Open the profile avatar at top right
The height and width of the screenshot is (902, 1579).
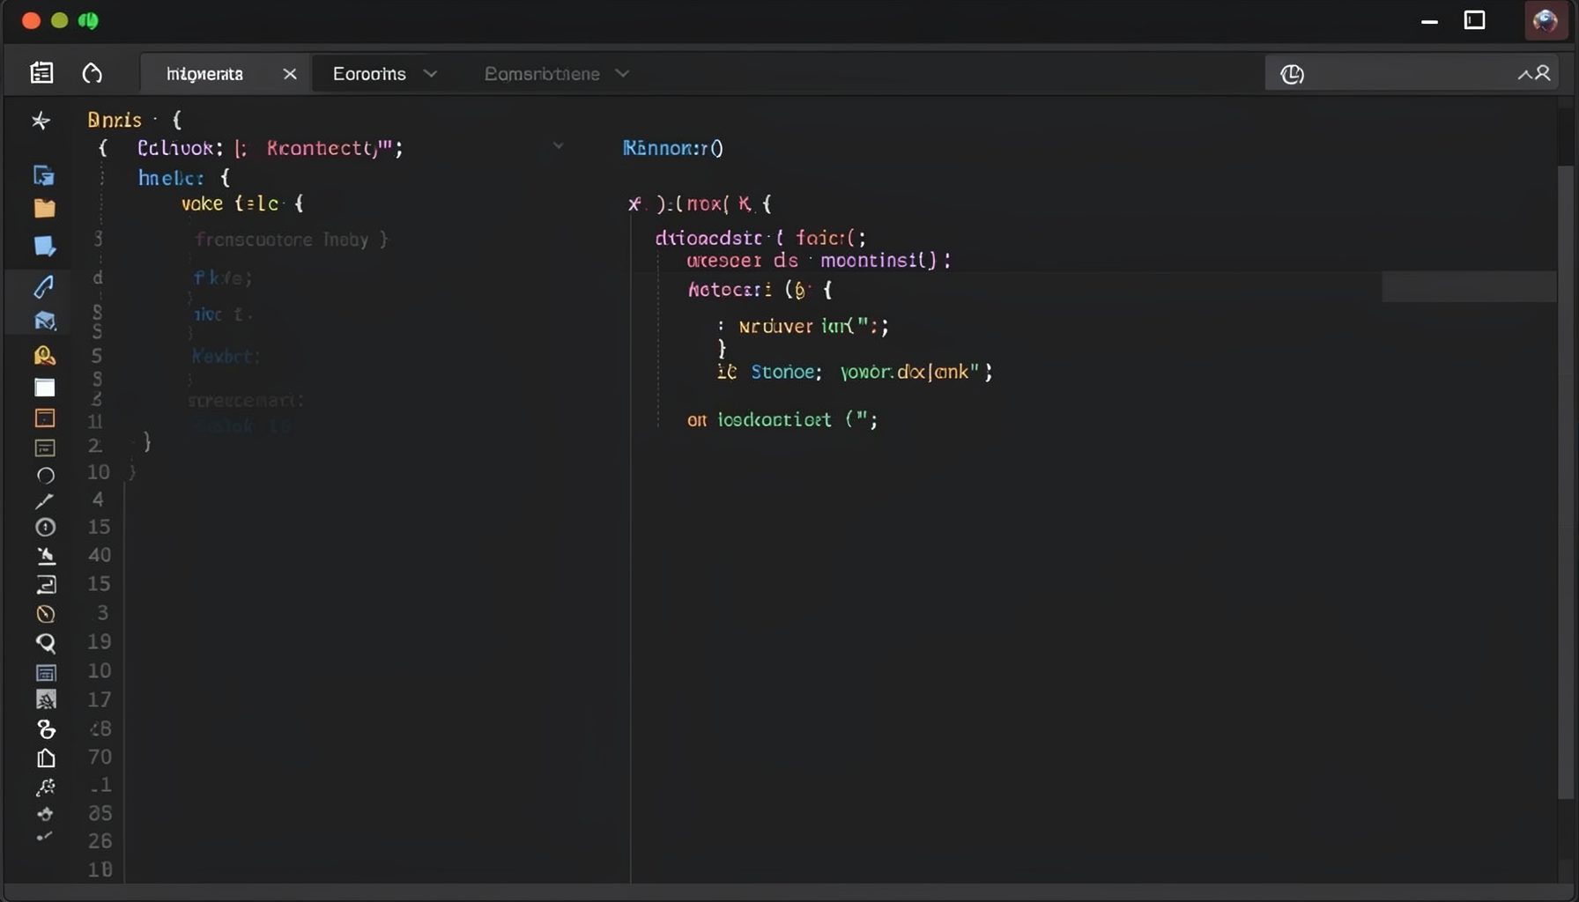point(1545,20)
